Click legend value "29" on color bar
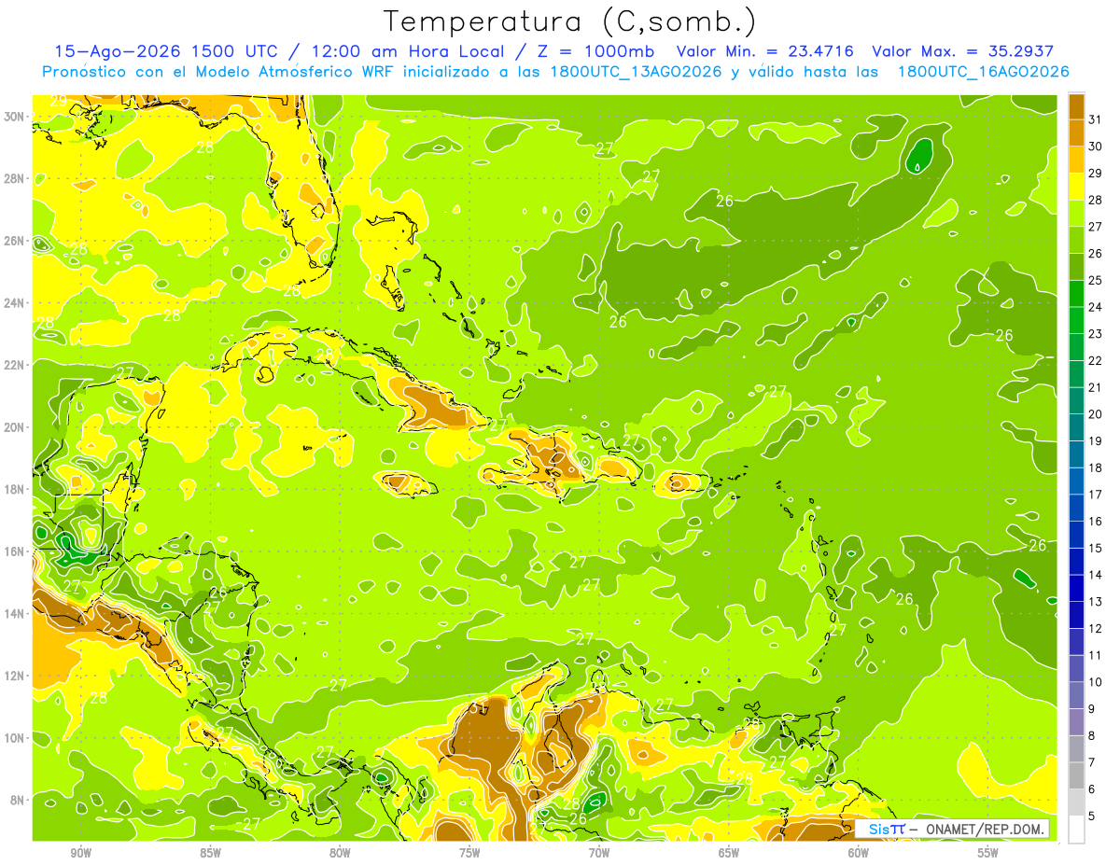 click(1095, 173)
